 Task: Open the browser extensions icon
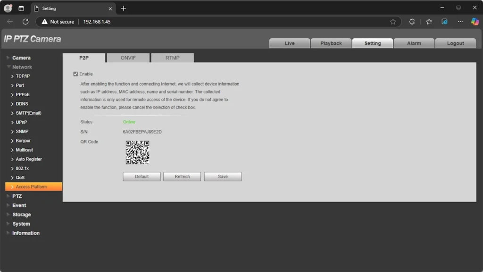412,22
